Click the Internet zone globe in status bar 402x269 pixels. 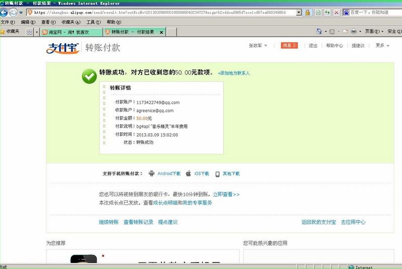coord(351,267)
